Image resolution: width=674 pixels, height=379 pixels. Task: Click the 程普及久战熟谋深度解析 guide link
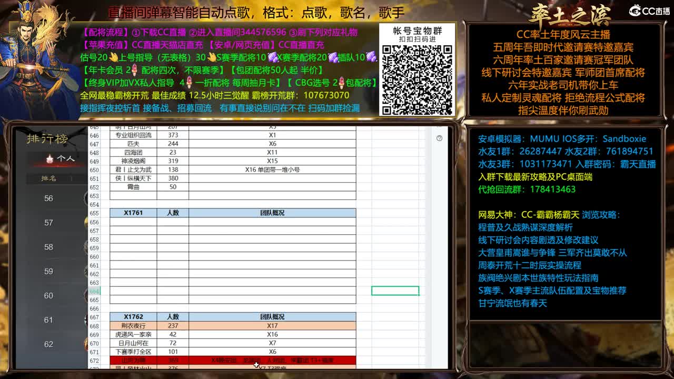[x=526, y=227]
